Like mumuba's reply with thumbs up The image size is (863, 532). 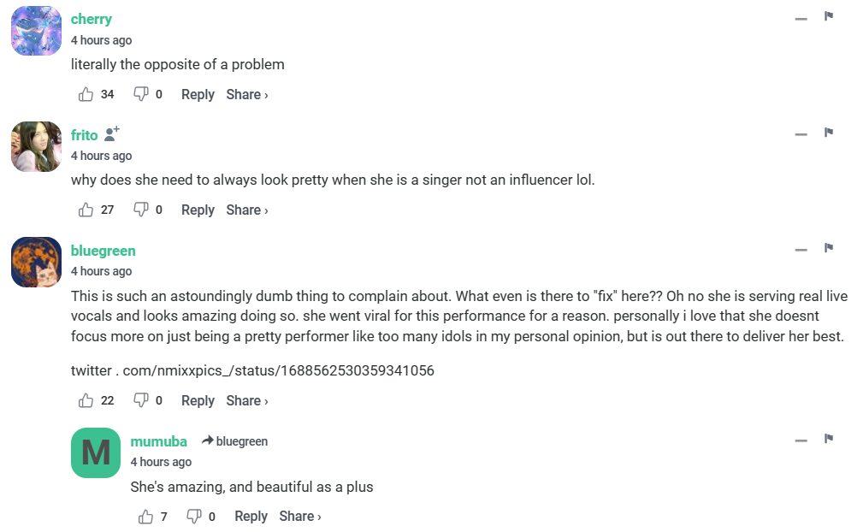click(146, 516)
